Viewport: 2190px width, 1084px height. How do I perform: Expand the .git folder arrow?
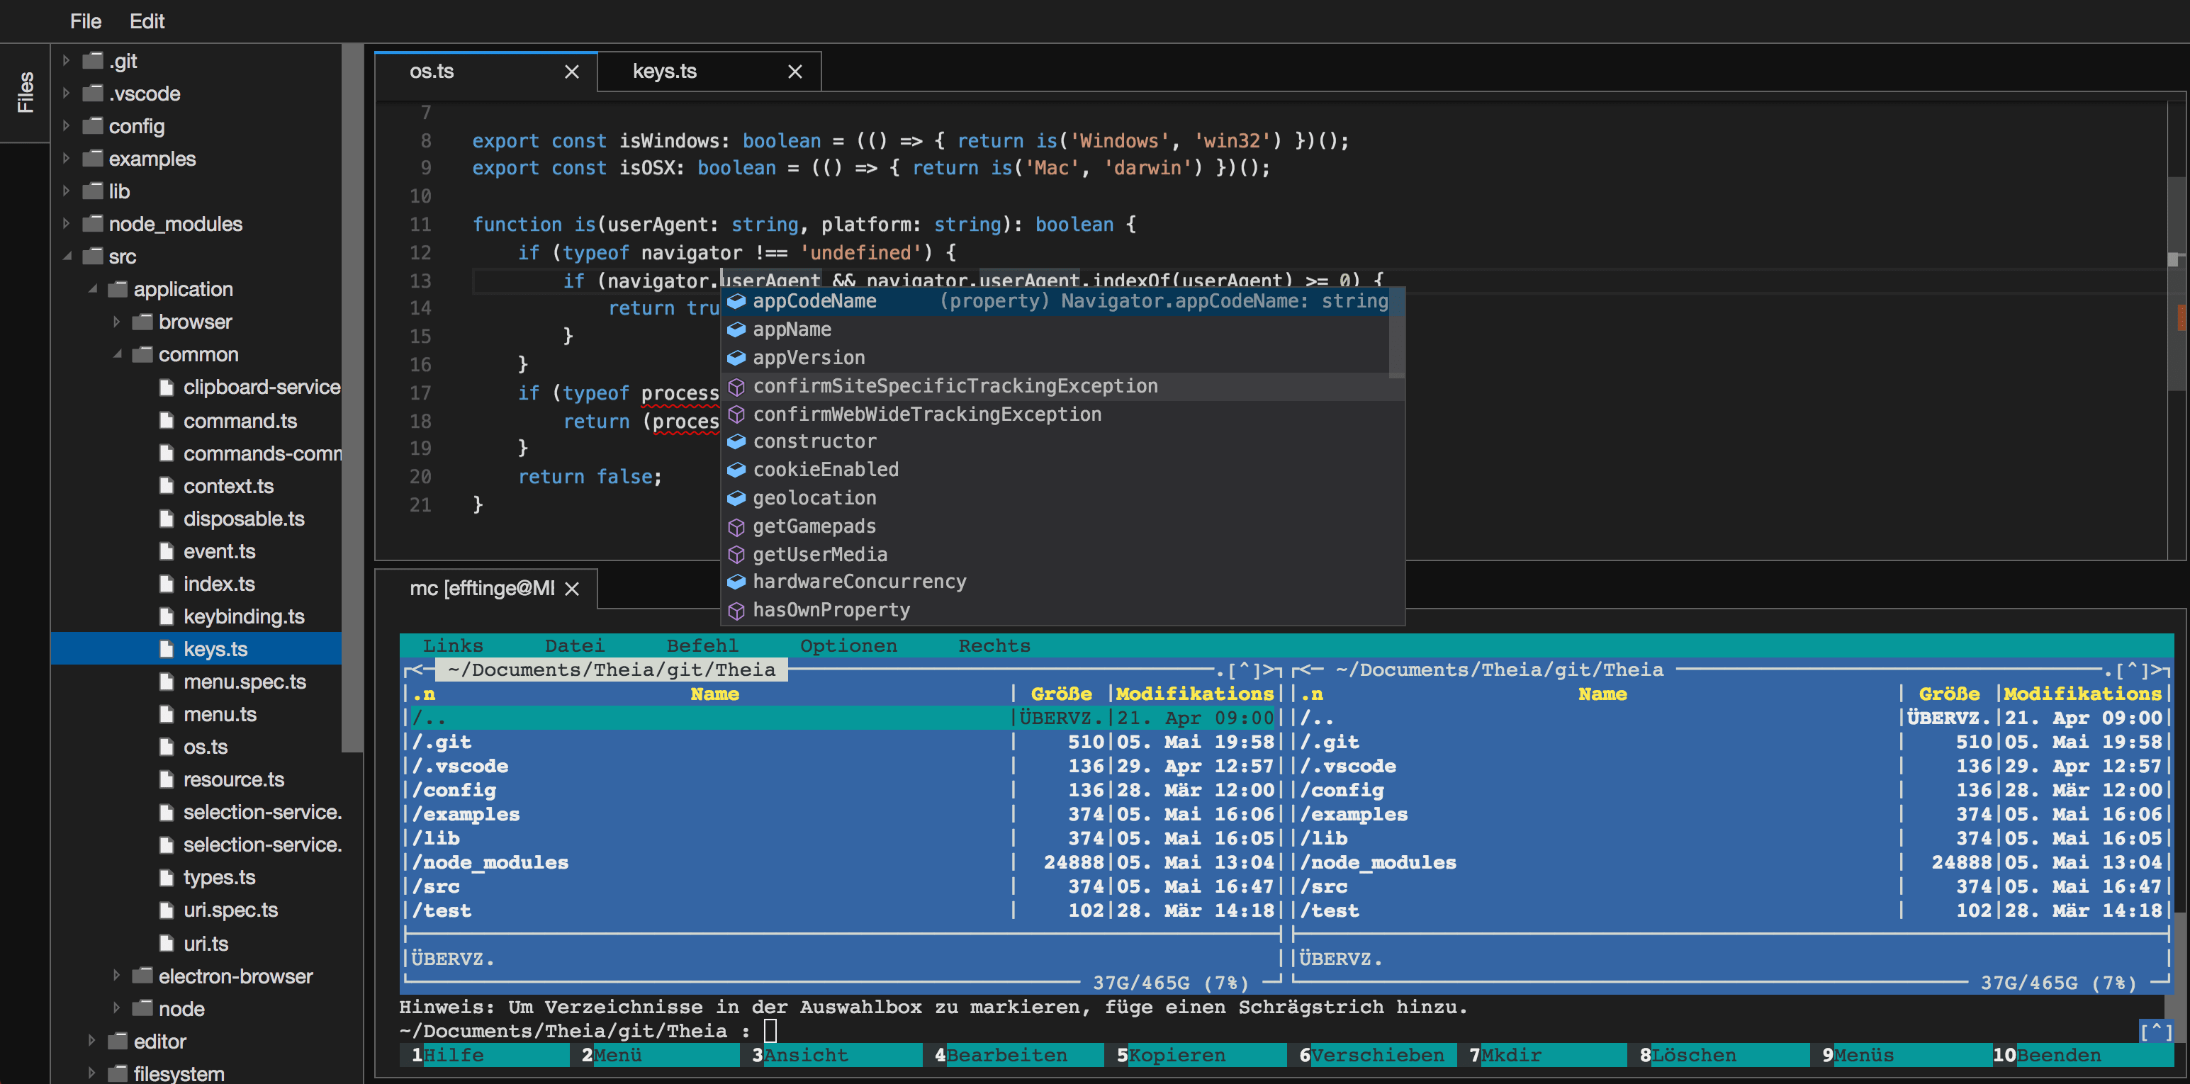(67, 61)
